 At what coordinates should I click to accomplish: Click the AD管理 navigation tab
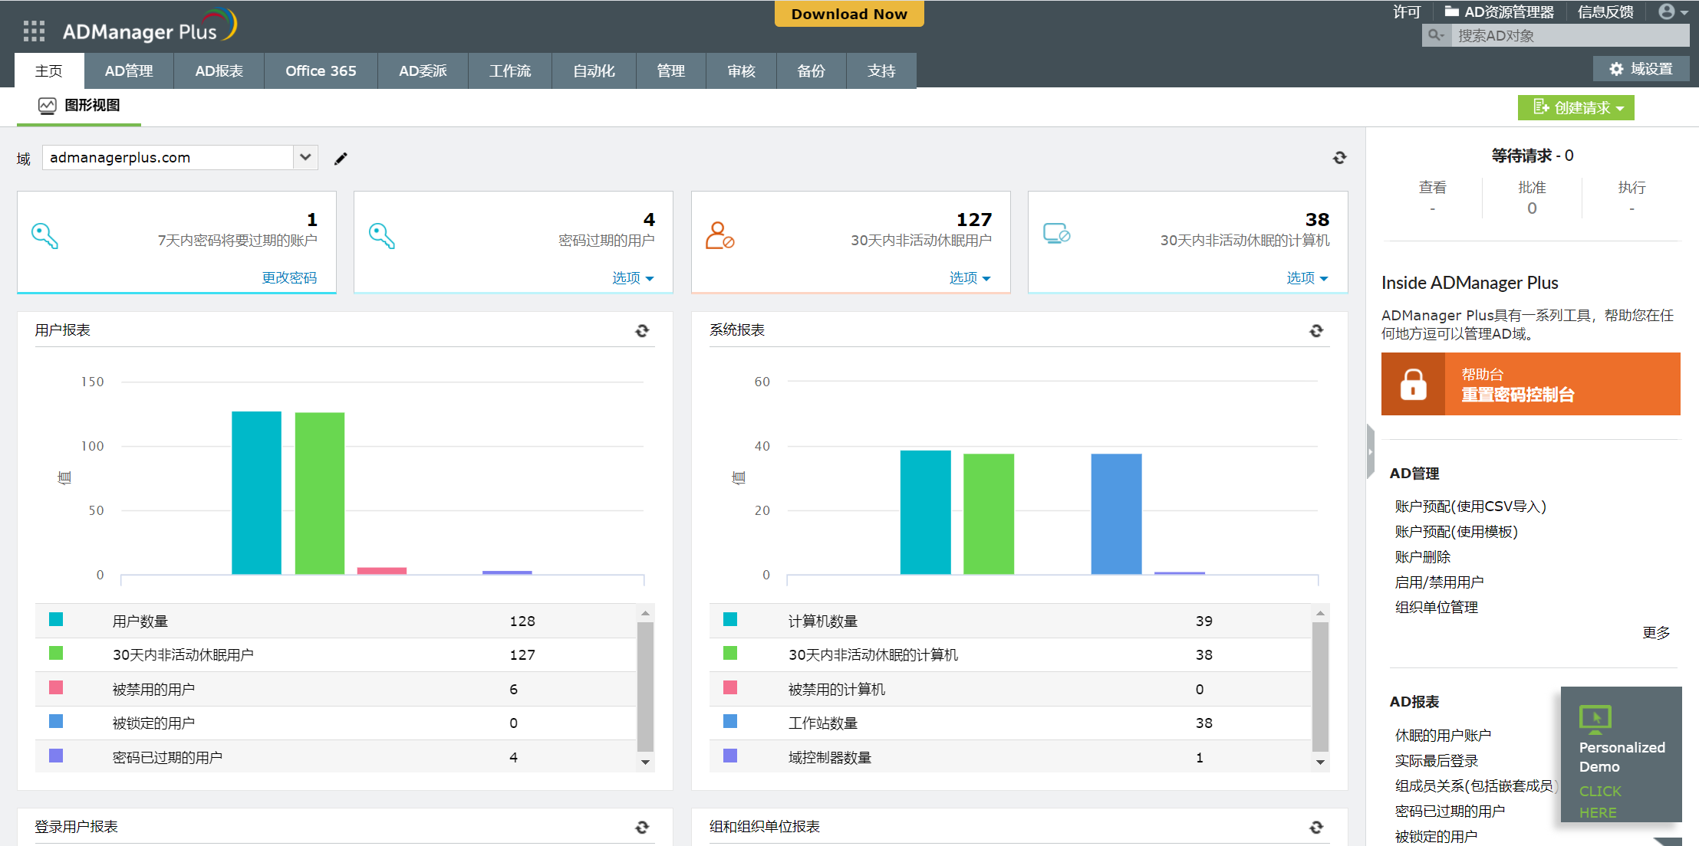point(129,71)
